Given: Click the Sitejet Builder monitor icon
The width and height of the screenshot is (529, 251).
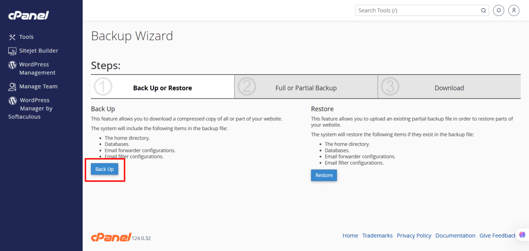Looking at the screenshot, I should [12, 51].
